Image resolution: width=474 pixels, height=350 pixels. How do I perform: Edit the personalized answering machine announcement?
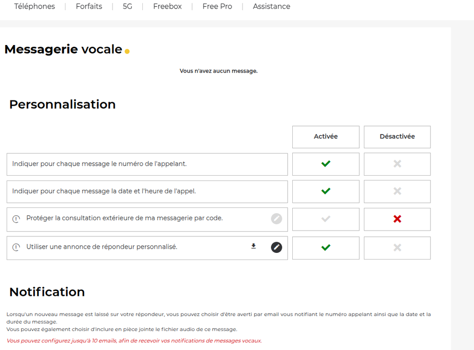tap(276, 247)
